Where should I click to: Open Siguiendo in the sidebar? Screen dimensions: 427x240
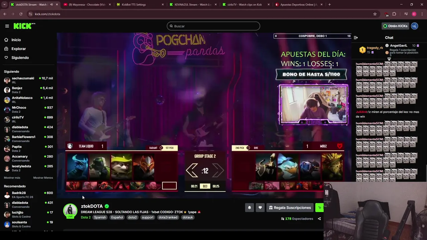pos(20,58)
